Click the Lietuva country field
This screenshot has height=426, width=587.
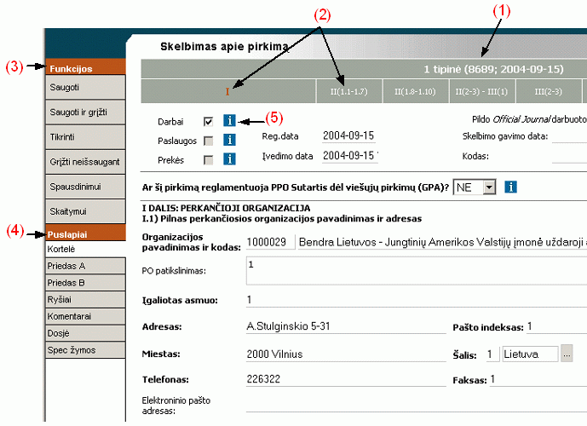(530, 354)
